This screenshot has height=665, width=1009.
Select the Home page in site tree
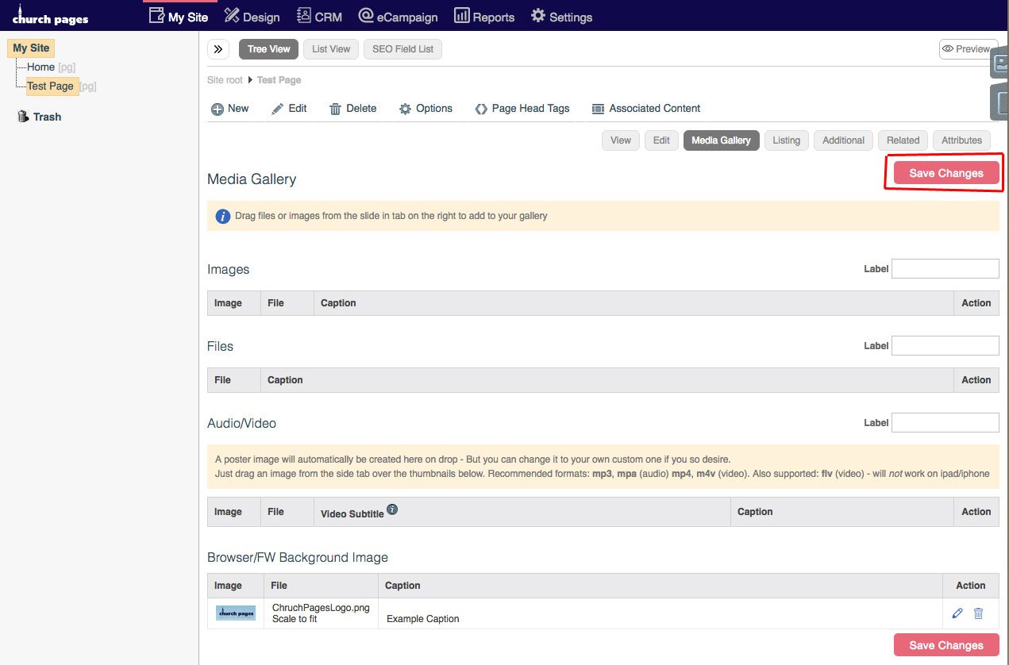click(x=40, y=67)
